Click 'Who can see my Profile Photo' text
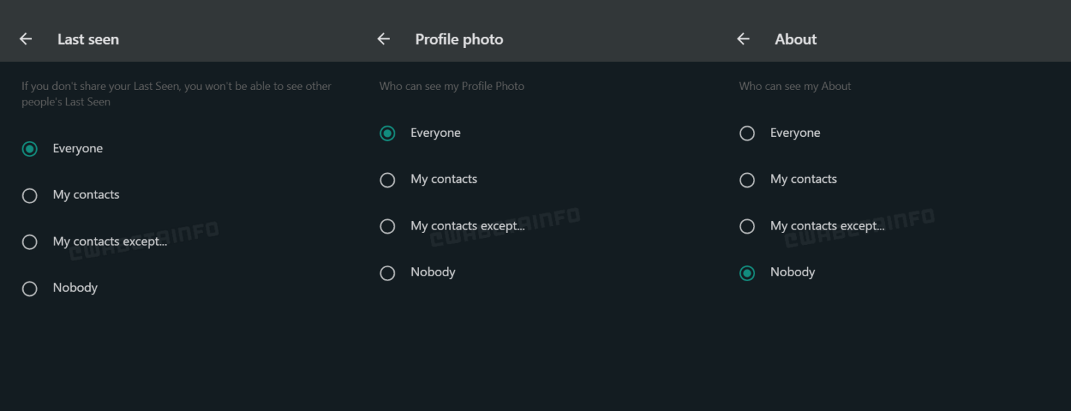 coord(452,87)
